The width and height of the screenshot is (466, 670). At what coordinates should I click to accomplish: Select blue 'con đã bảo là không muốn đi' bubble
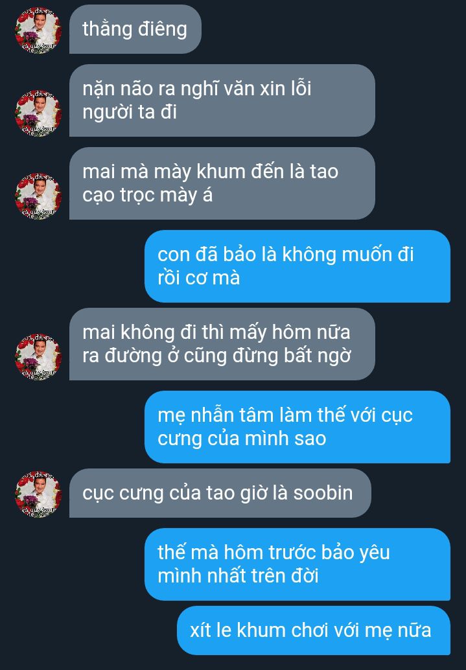(297, 266)
